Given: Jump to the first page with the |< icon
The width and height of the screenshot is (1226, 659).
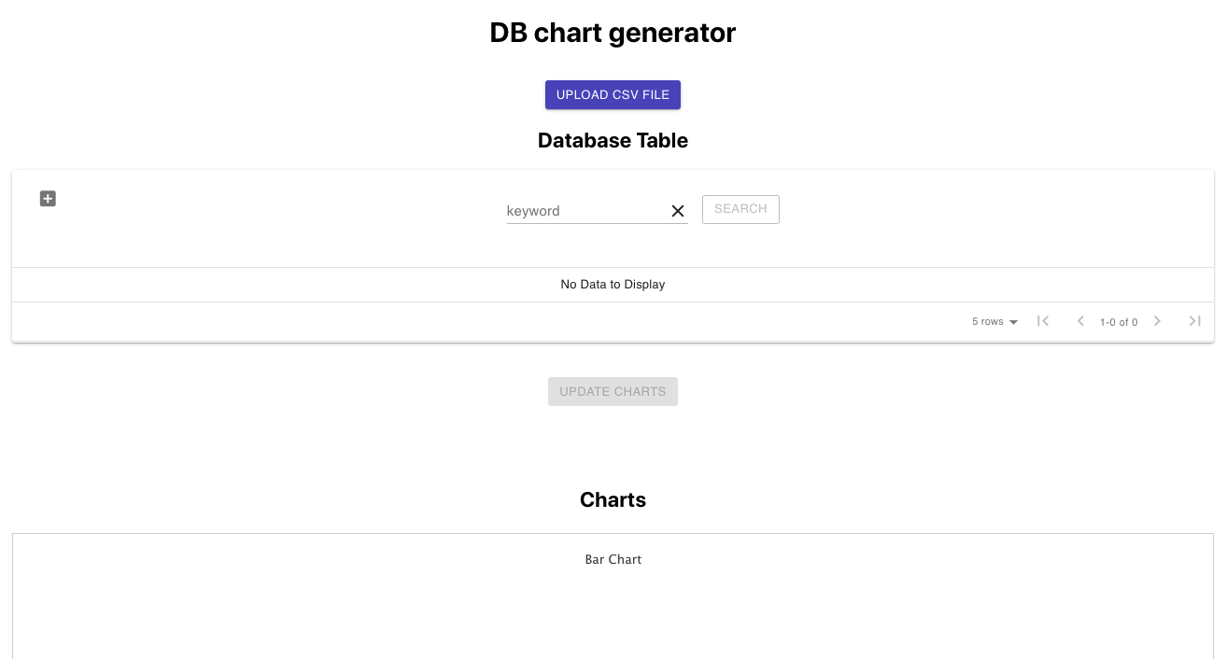Looking at the screenshot, I should tap(1043, 321).
